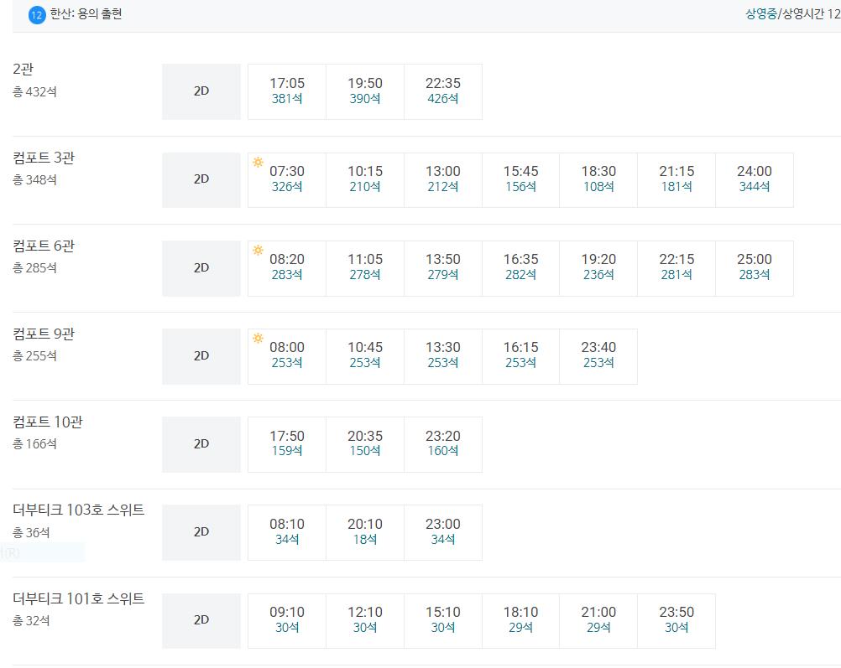Image resolution: width=841 pixels, height=668 pixels.
Task: Select 13:30 showtime in 컴포트 9관
Action: [443, 356]
